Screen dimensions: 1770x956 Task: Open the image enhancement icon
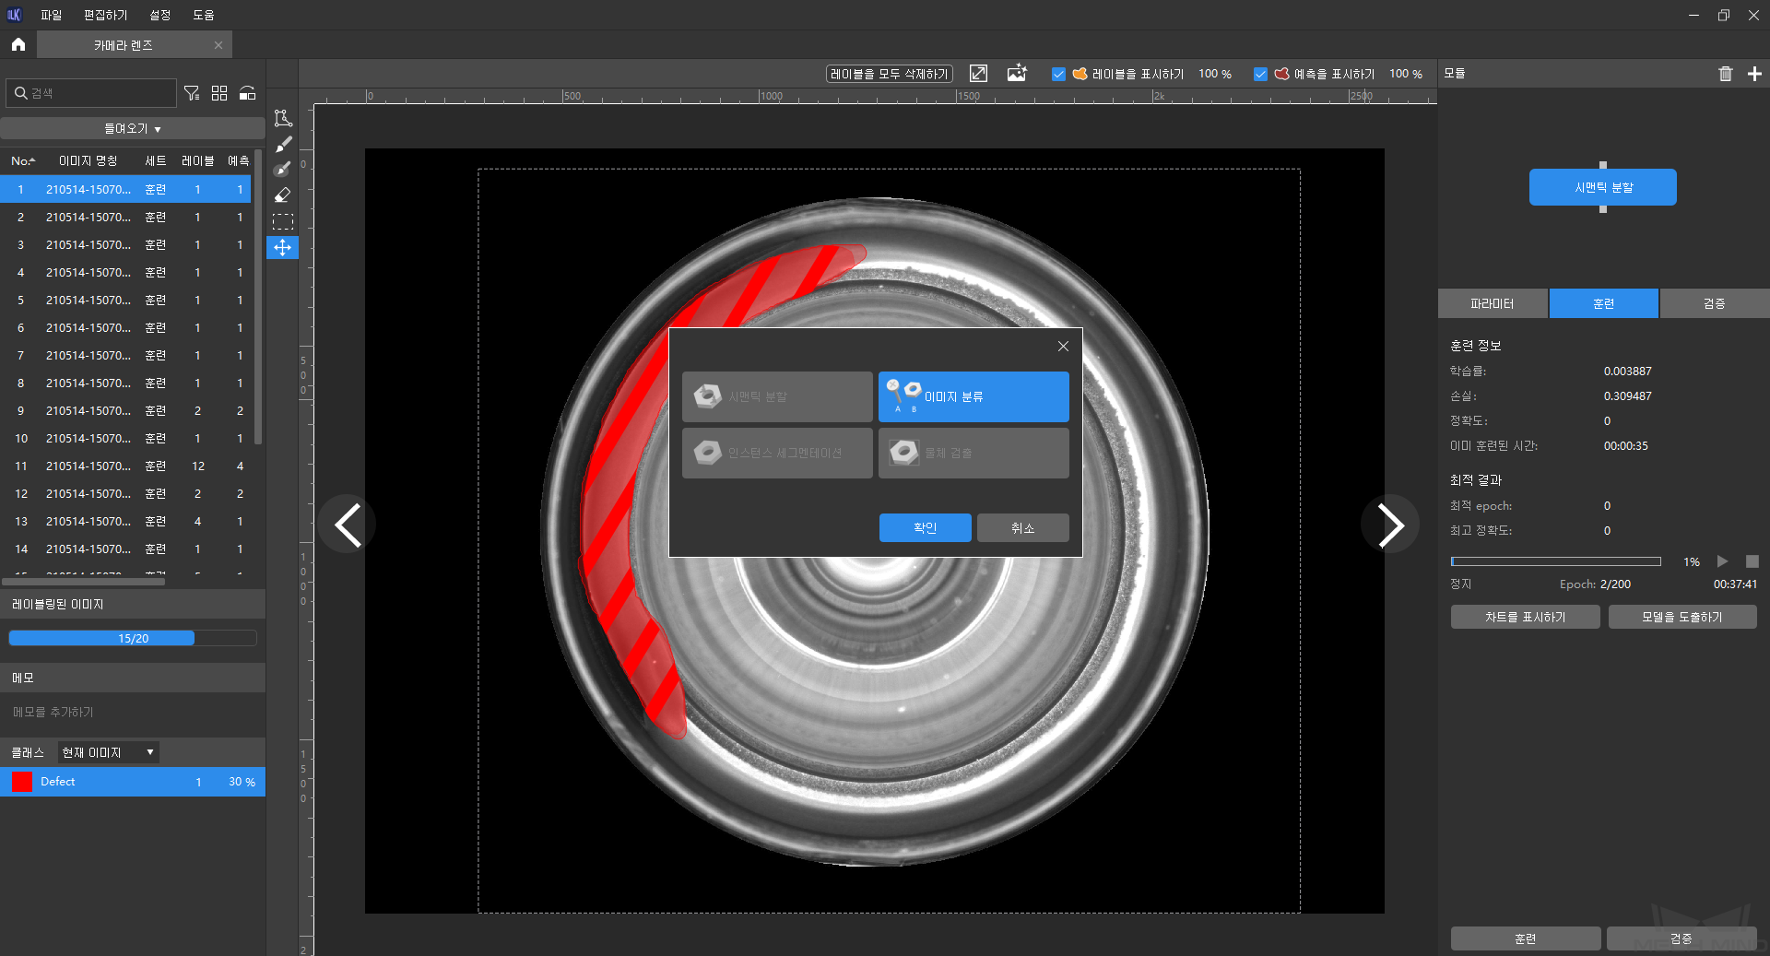(x=1017, y=74)
